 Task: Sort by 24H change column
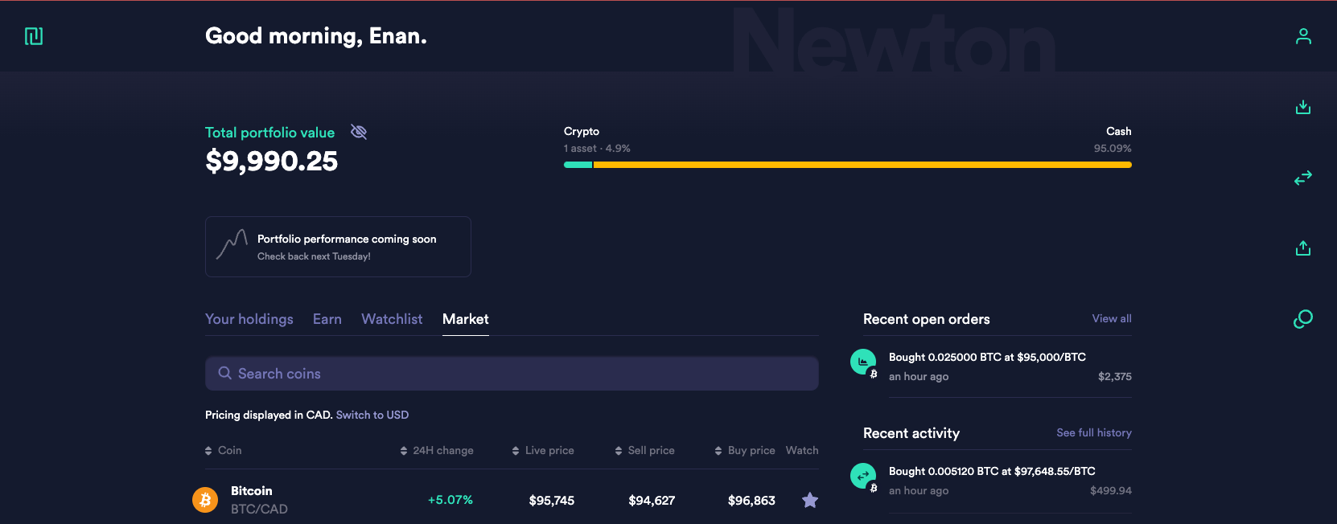pyautogui.click(x=437, y=451)
